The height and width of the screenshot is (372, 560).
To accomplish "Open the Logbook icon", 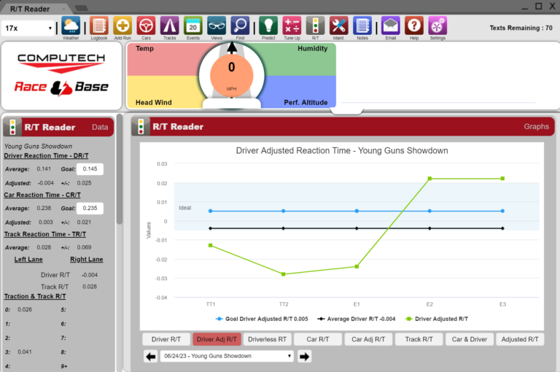I will coord(98,26).
